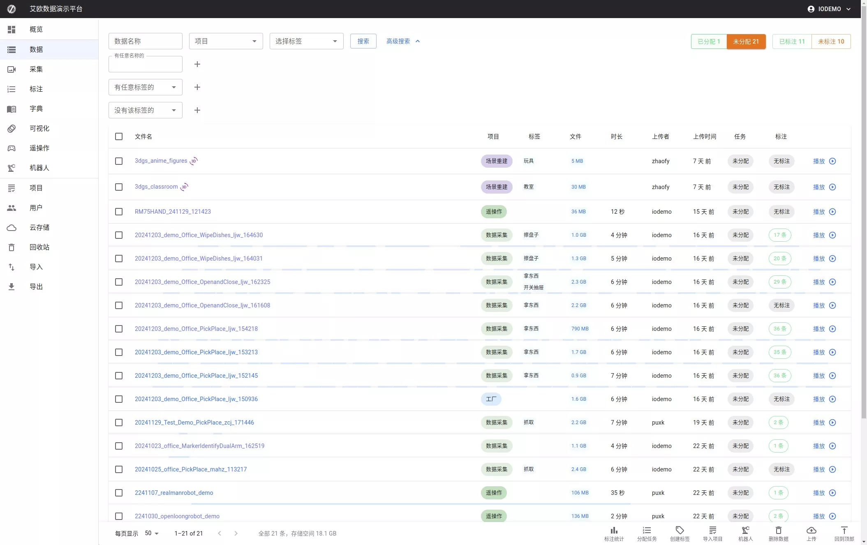Open the 每页显示 50 page size dropdown

(151, 533)
